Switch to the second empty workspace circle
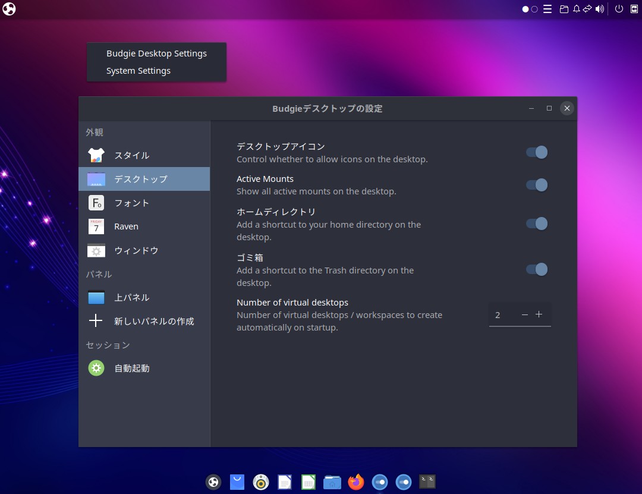Screen dimensions: 642x494 coord(534,9)
